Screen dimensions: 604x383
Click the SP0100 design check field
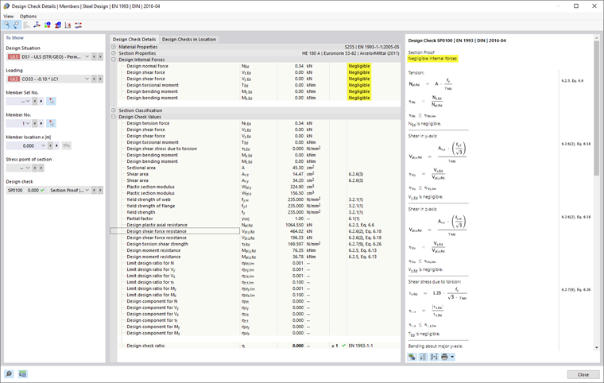click(15, 191)
